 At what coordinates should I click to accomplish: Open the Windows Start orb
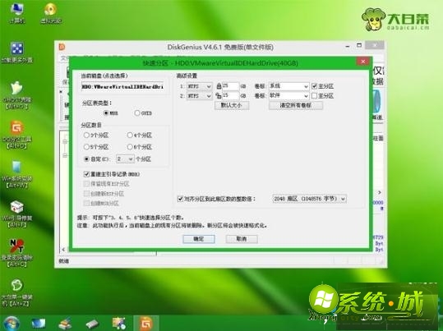click(x=11, y=324)
